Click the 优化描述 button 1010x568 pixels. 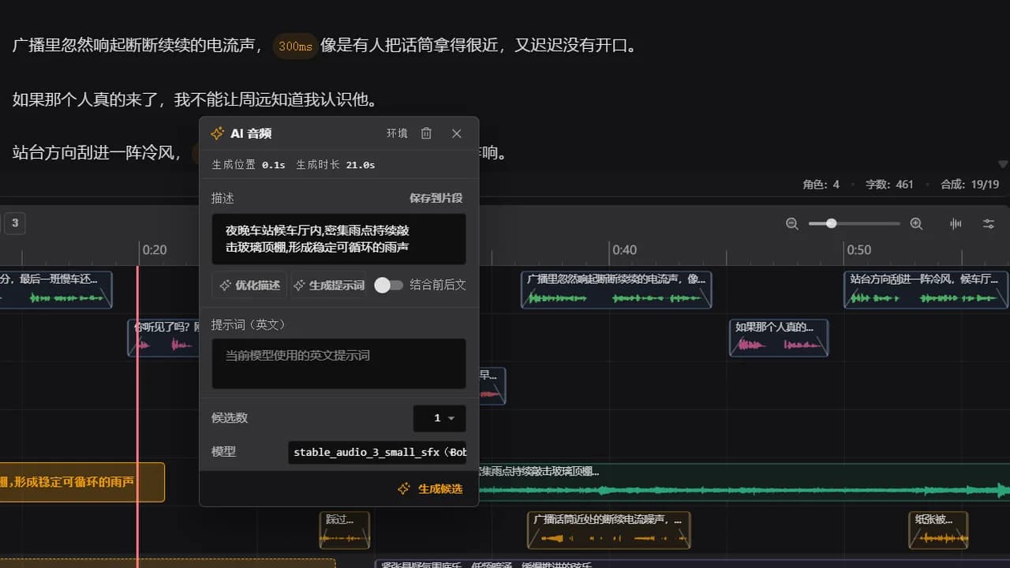249,285
